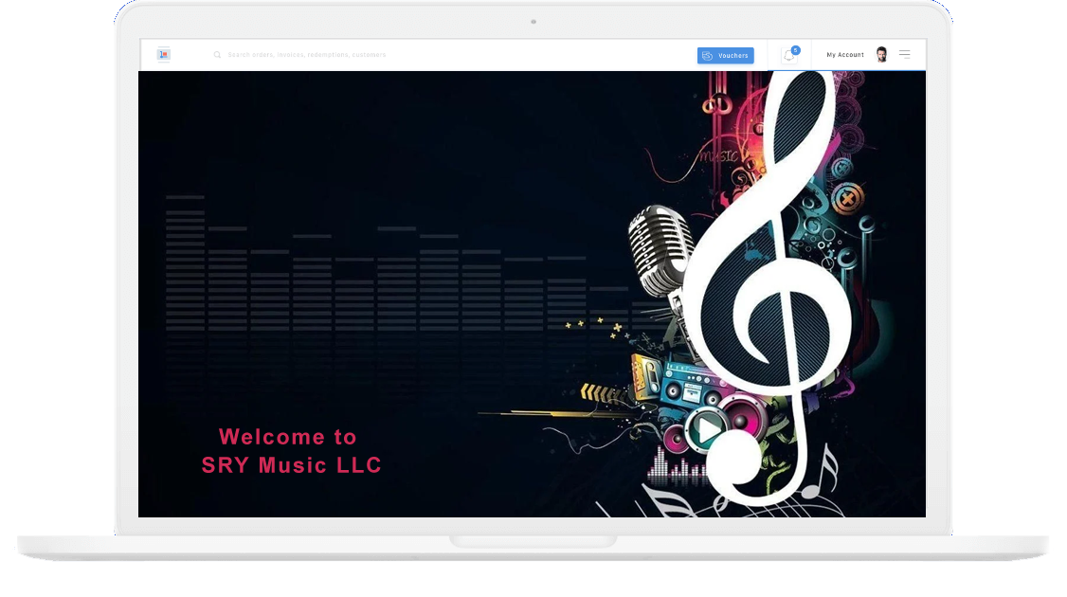The height and width of the screenshot is (597, 1067).
Task: Click the silver microphone in the artwork
Action: [x=658, y=250]
